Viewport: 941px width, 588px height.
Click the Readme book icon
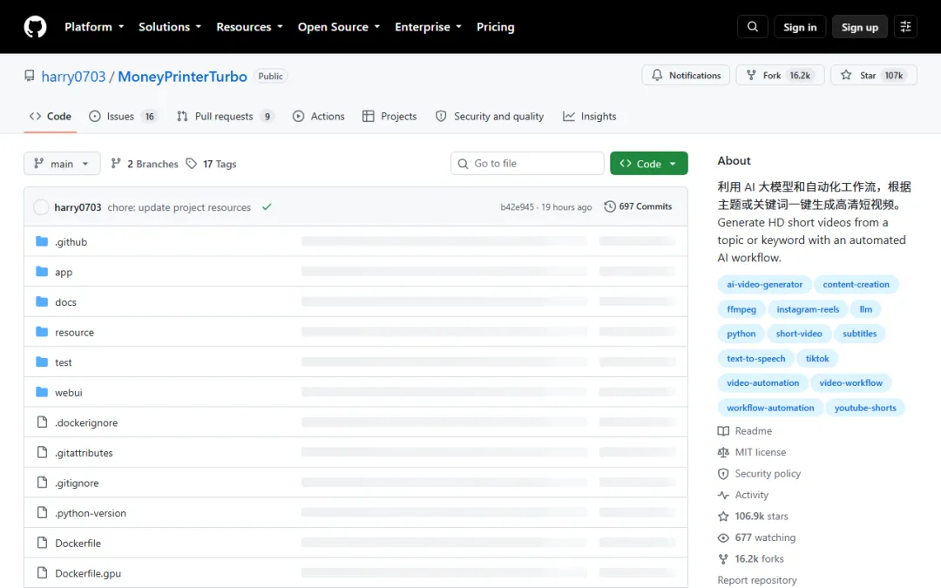coord(724,431)
